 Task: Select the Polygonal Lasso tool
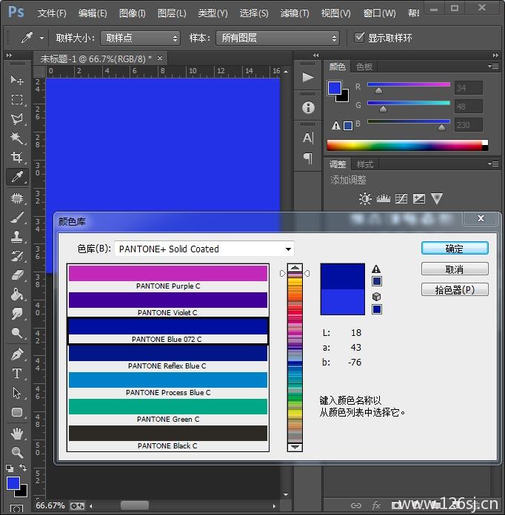pyautogui.click(x=17, y=119)
